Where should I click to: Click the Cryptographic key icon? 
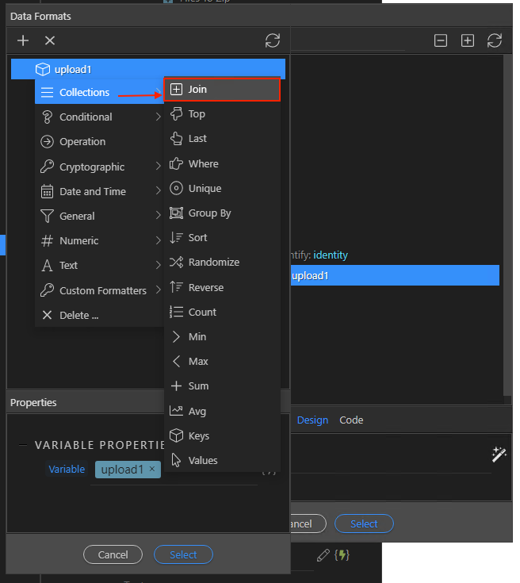coord(47,167)
